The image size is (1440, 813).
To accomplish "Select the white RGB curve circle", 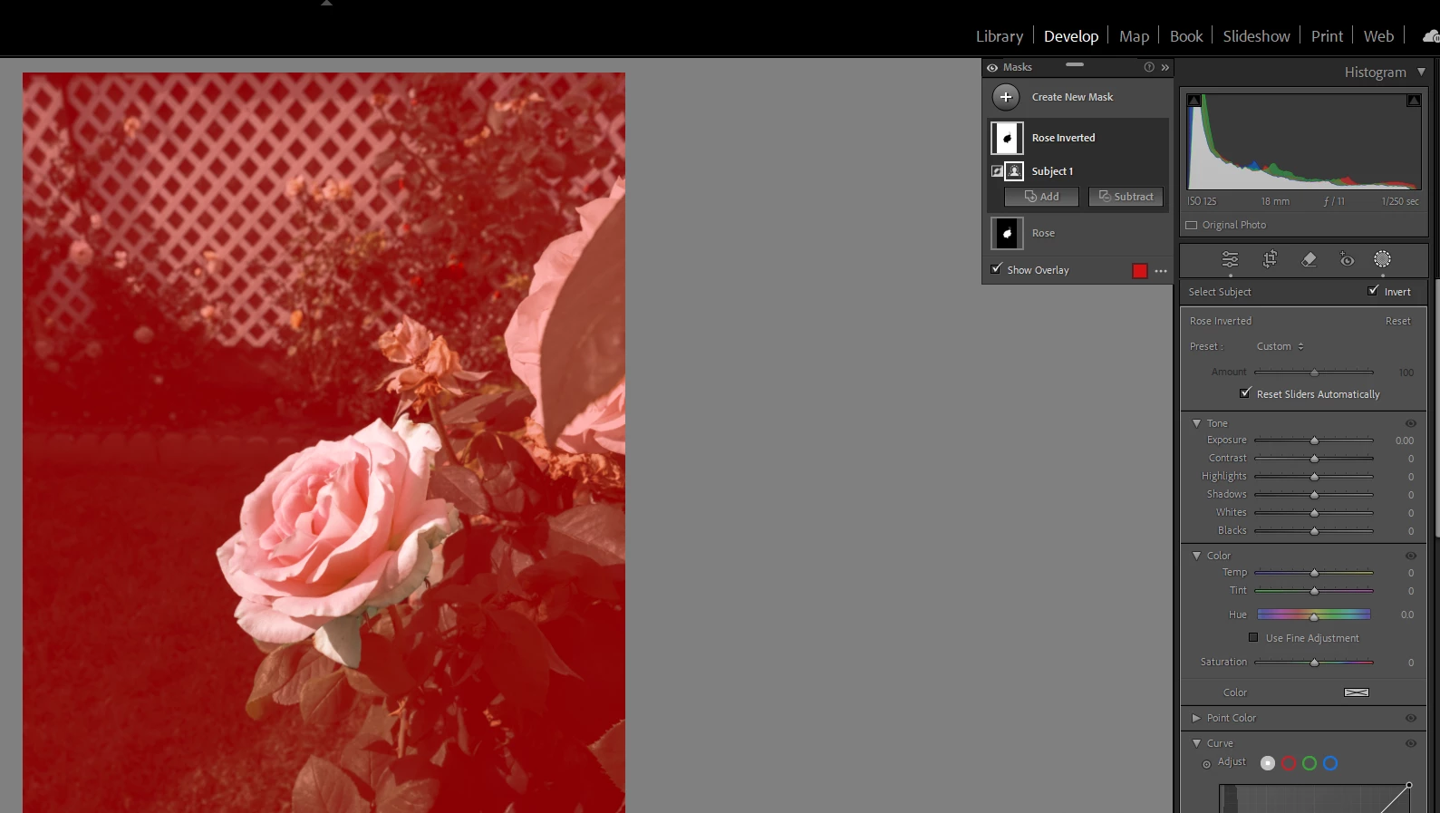I will (x=1268, y=763).
